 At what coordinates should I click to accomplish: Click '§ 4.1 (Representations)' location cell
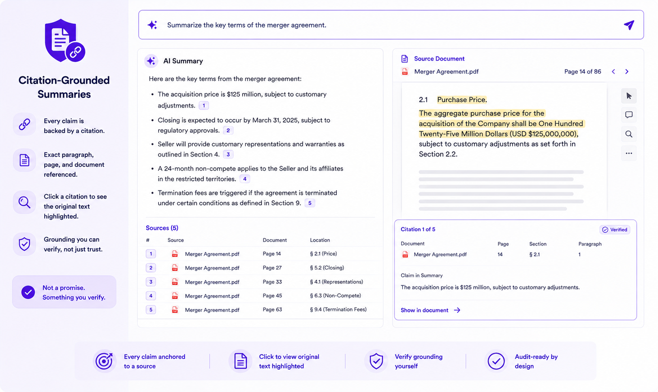336,282
